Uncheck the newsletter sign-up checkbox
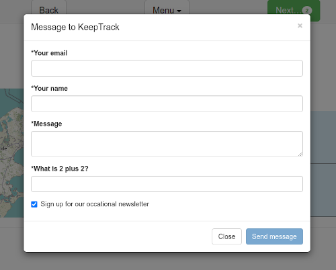Screen dimensions: 336x270 point(34,204)
